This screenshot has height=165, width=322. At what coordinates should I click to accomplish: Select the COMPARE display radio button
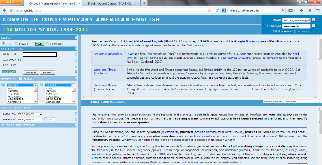point(48,44)
